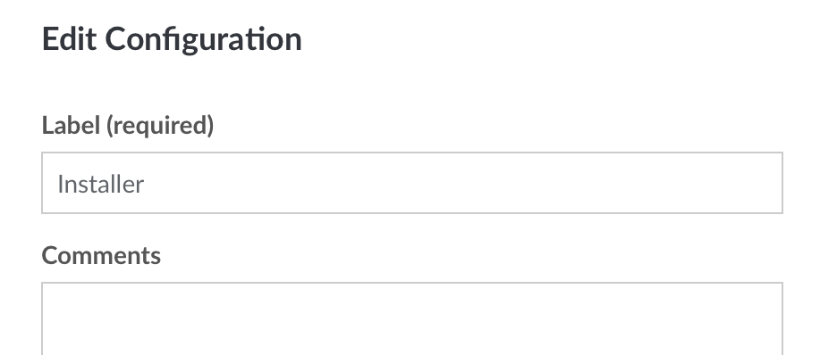Click the Edit Configuration heading
This screenshot has width=837, height=355.
click(172, 39)
